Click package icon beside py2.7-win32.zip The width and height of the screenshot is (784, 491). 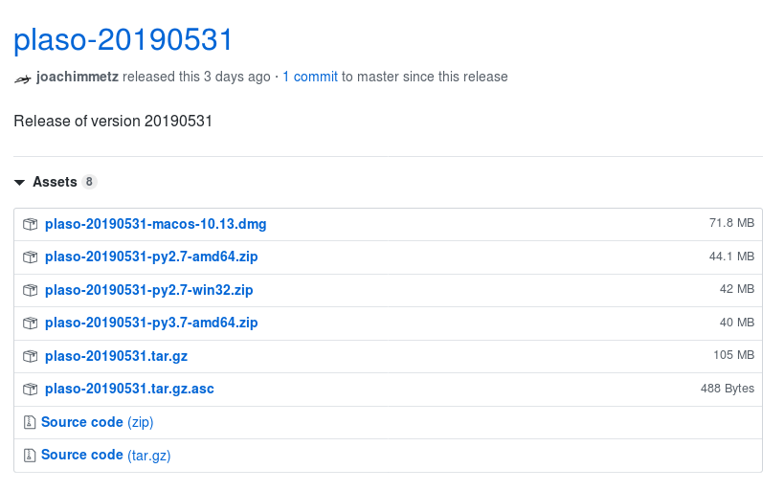pyautogui.click(x=30, y=290)
